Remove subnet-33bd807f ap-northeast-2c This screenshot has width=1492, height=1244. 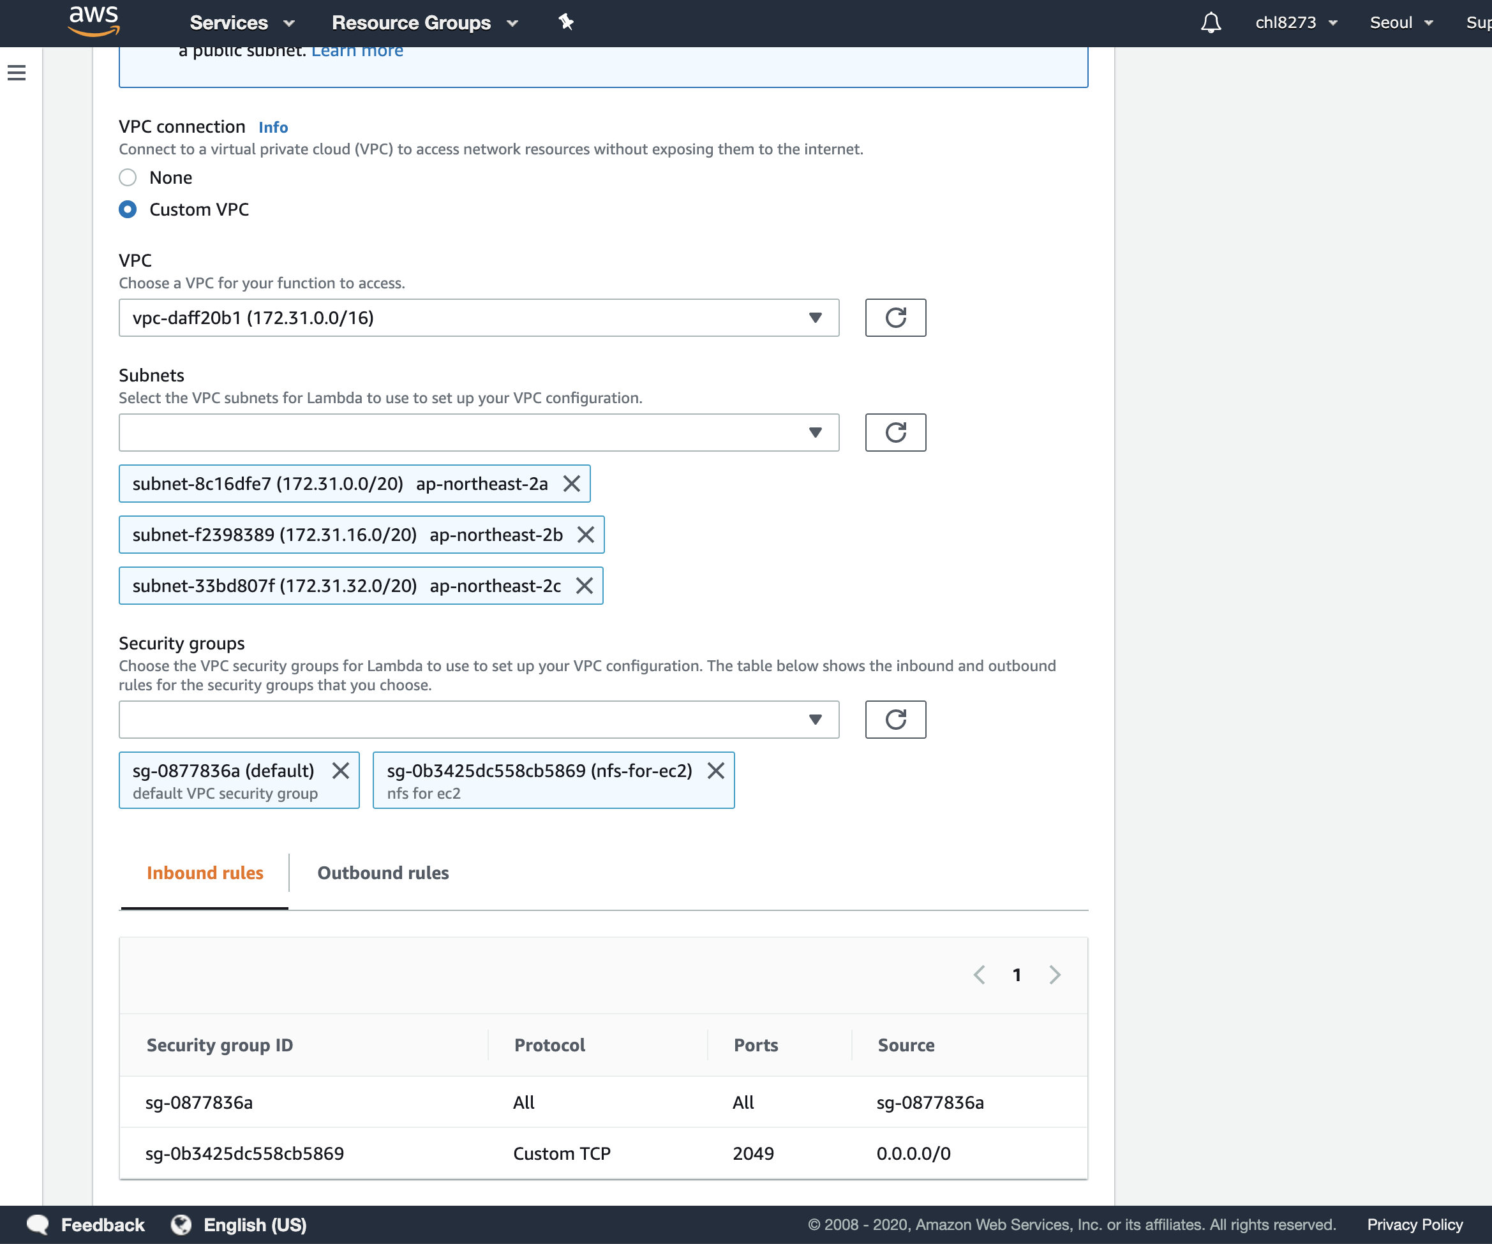pyautogui.click(x=584, y=586)
